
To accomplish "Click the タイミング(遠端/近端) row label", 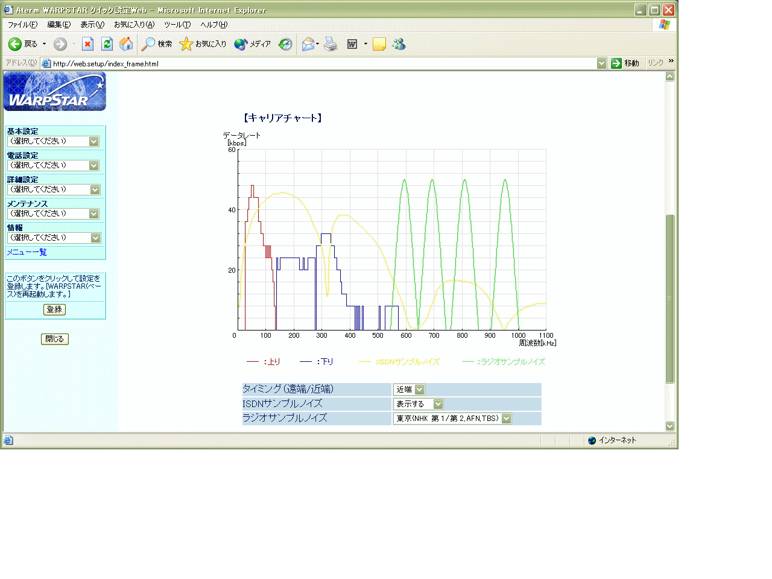I will [x=288, y=389].
